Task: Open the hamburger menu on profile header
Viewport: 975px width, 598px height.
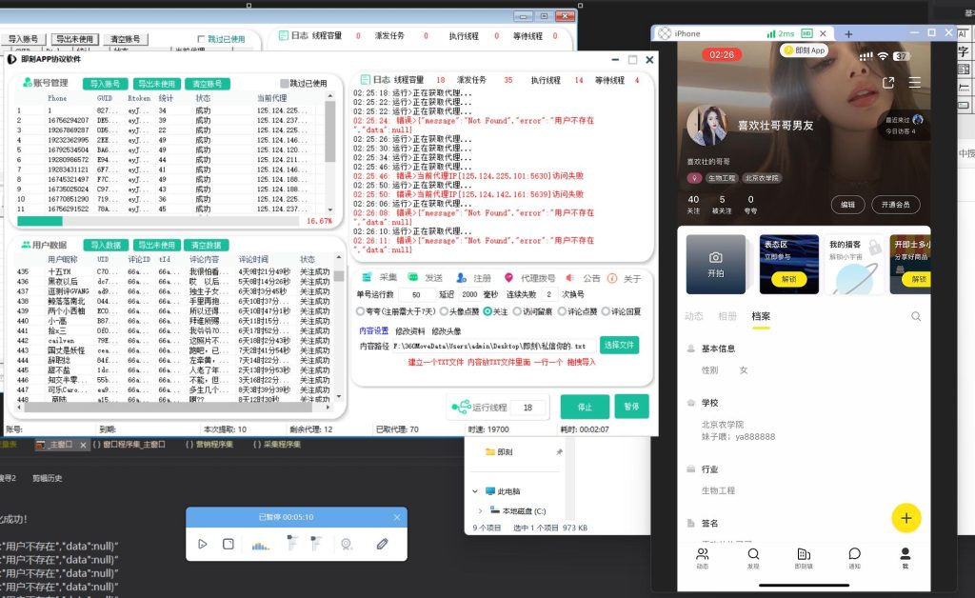Action: click(x=915, y=83)
